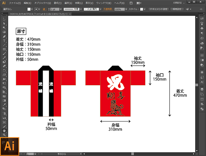Open the ファイル(F) menu
The height and width of the screenshot is (156, 206).
15,3
